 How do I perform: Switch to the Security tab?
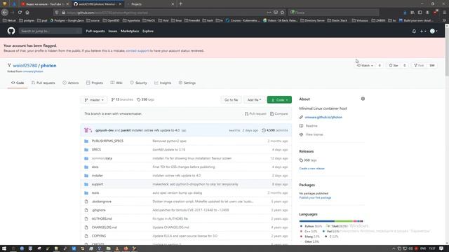click(x=138, y=83)
